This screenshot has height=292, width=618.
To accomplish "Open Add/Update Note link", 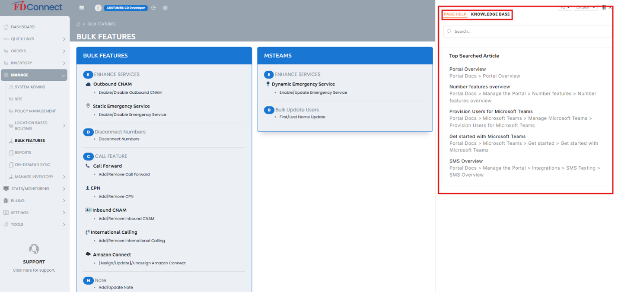I will [x=116, y=287].
